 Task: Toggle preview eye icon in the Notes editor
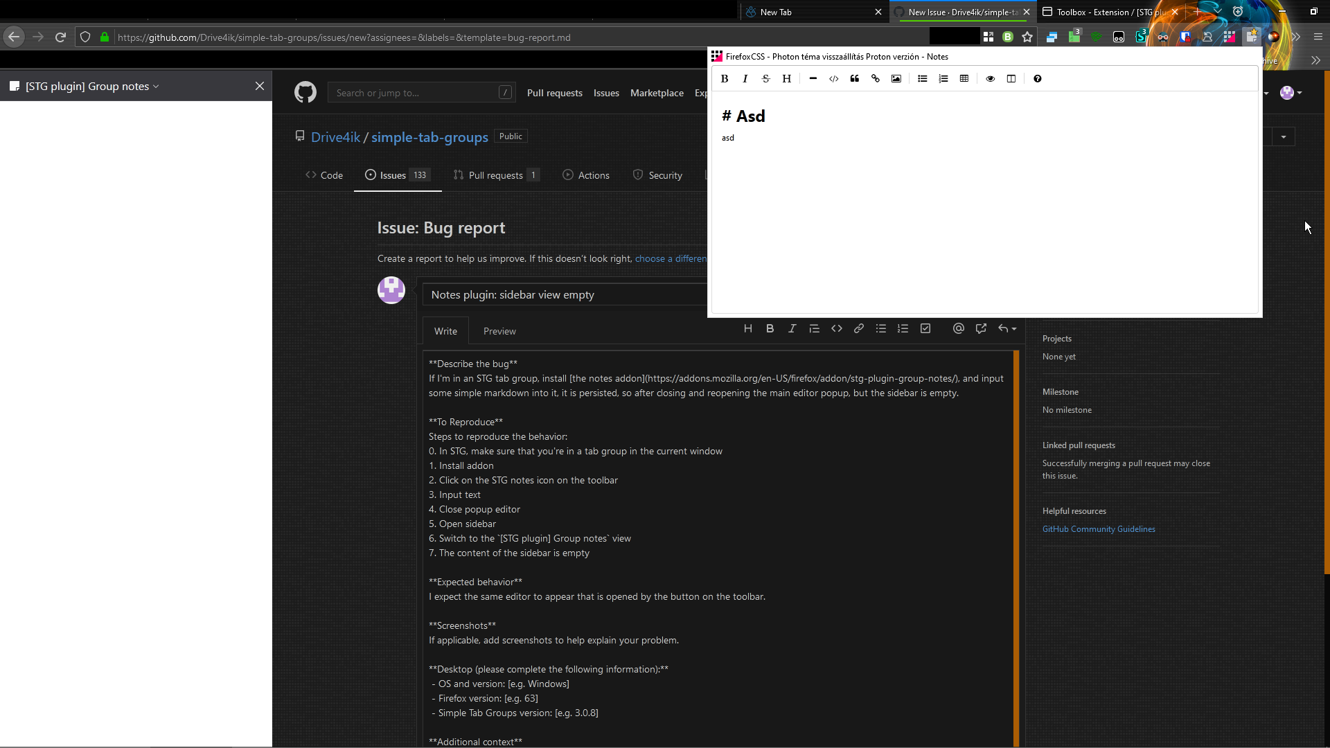(990, 79)
